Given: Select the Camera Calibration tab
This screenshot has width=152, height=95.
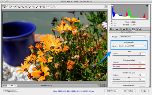Looking at the screenshot, I should point(133,29).
